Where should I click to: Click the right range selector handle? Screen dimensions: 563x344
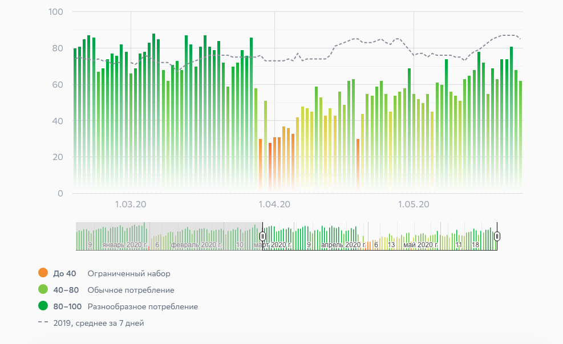(x=497, y=236)
